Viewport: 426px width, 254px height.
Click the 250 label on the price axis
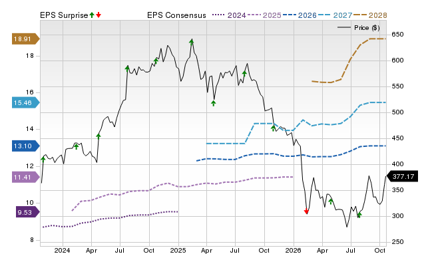pyautogui.click(x=397, y=242)
